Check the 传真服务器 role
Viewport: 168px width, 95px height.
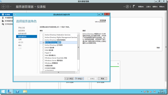tap(43, 66)
